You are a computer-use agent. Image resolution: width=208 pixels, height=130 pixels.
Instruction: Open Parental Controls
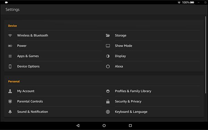coord(55,101)
